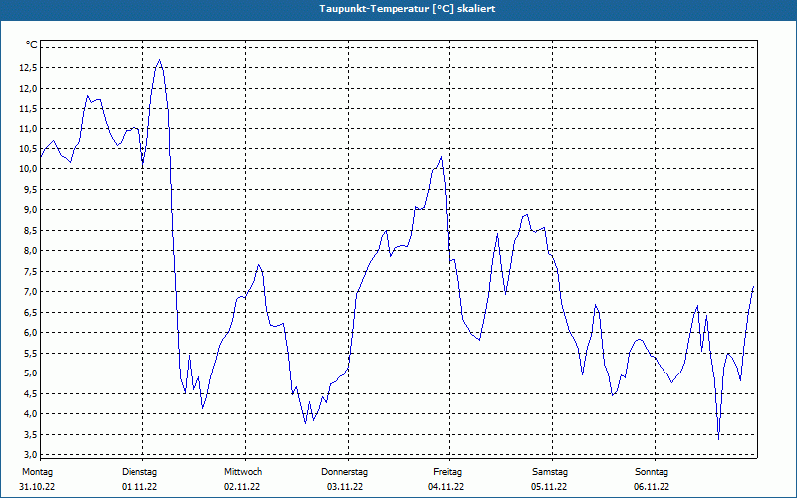Select the 'Freitag' day label

447,472
